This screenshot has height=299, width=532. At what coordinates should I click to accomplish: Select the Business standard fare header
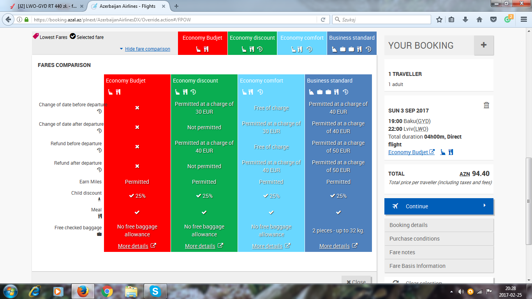pyautogui.click(x=352, y=43)
